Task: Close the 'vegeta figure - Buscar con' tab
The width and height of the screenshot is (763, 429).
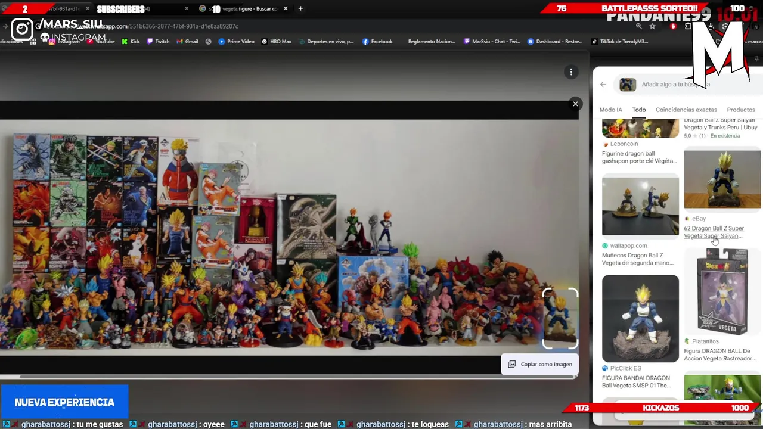Action: tap(286, 8)
